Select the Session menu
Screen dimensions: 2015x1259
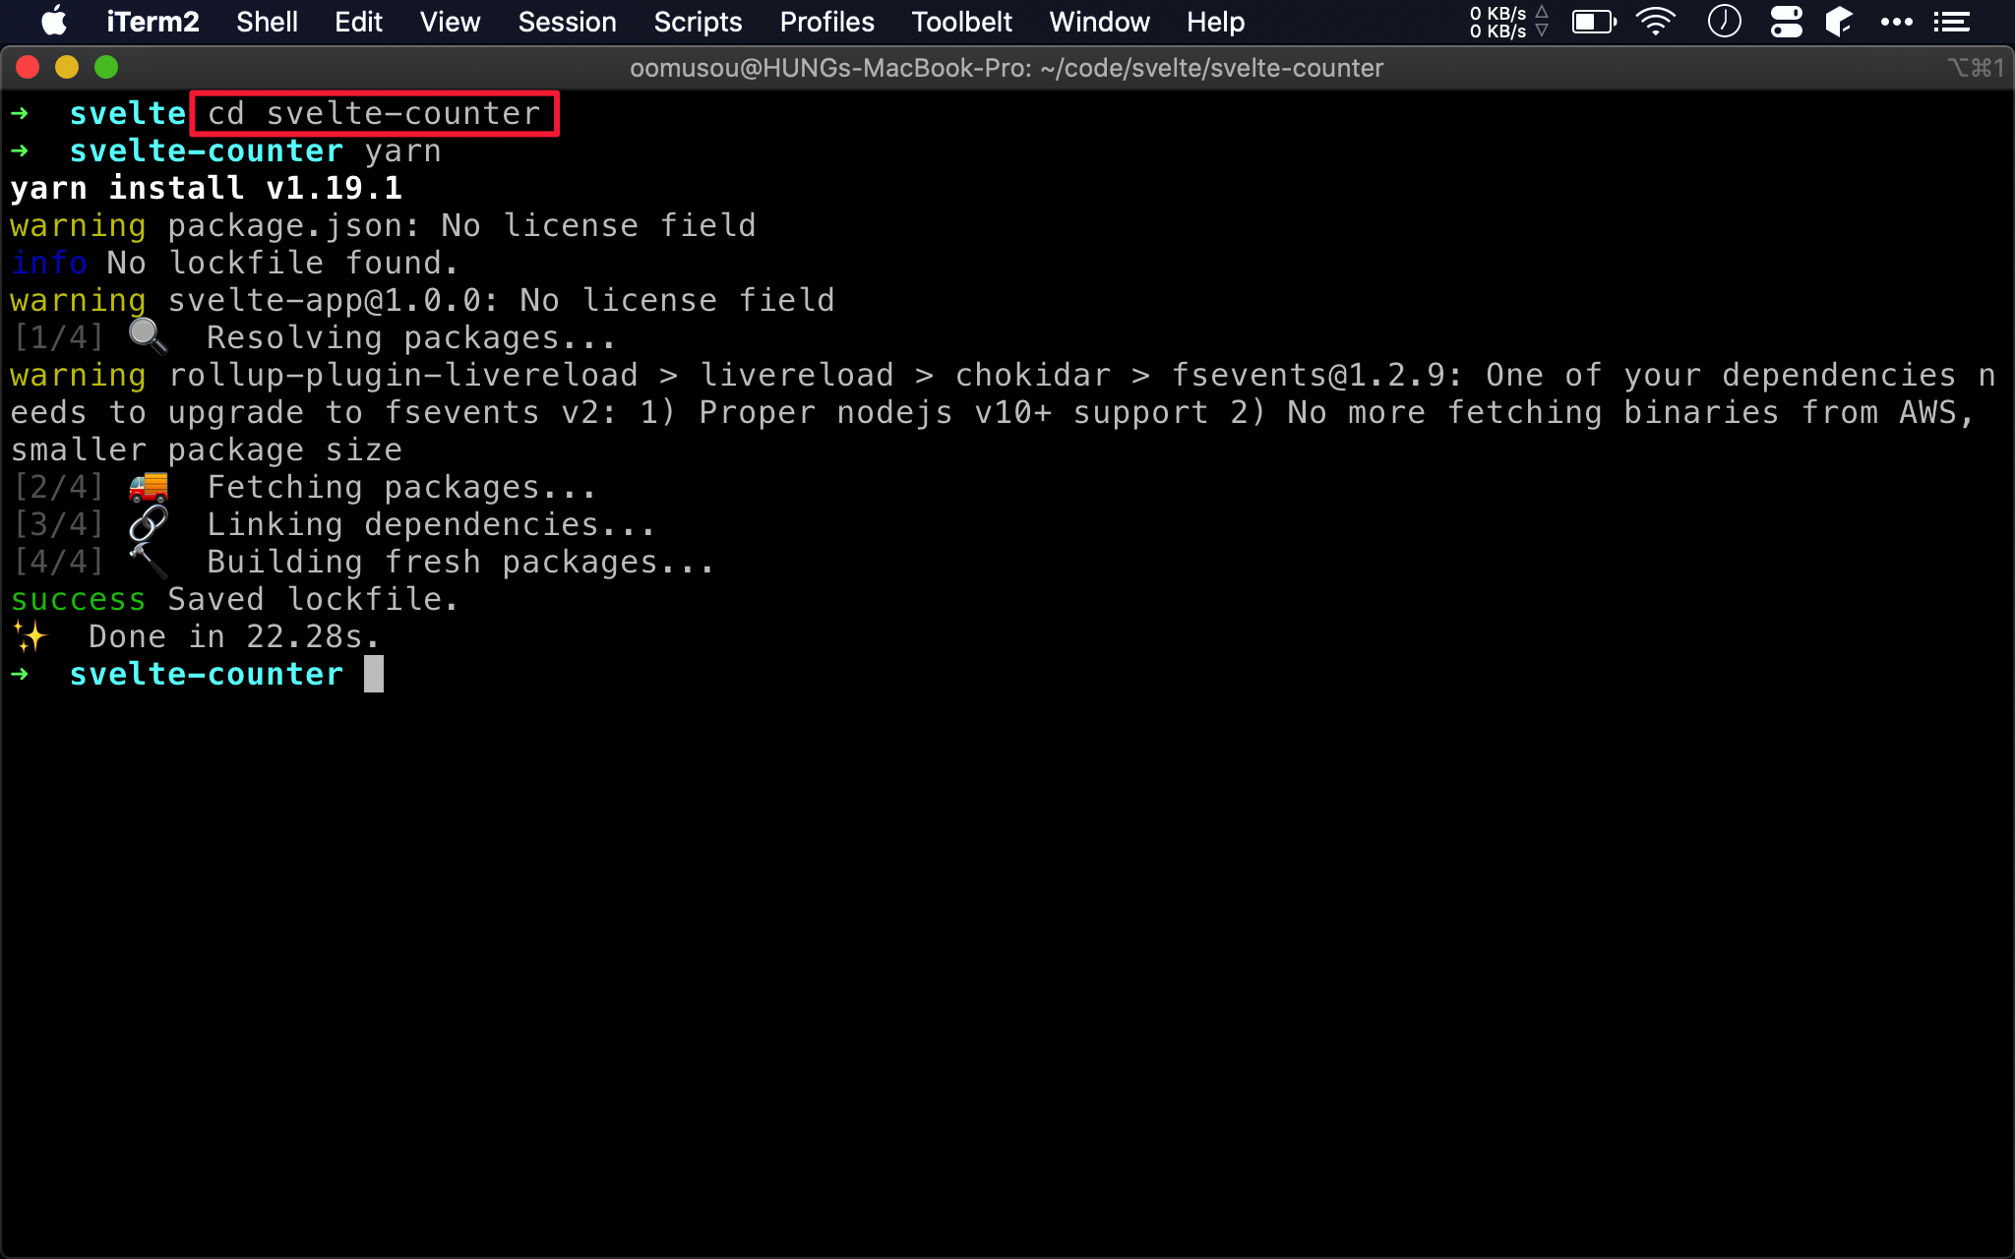pos(565,22)
